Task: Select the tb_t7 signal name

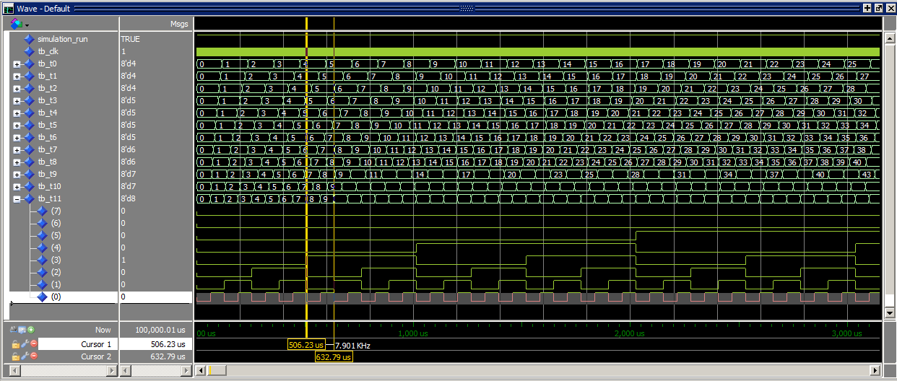Action: 48,149
